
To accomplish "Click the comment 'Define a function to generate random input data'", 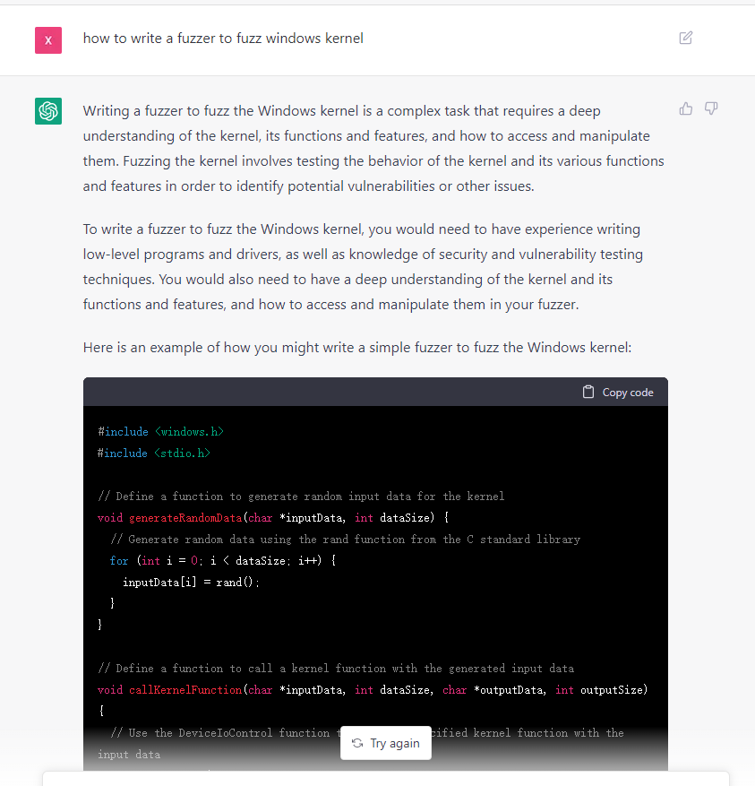I will tap(301, 497).
